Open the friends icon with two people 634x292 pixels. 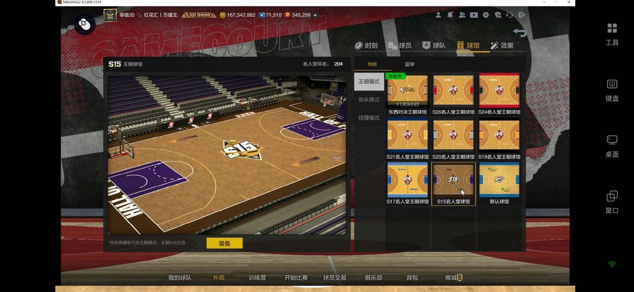pyautogui.click(x=462, y=15)
